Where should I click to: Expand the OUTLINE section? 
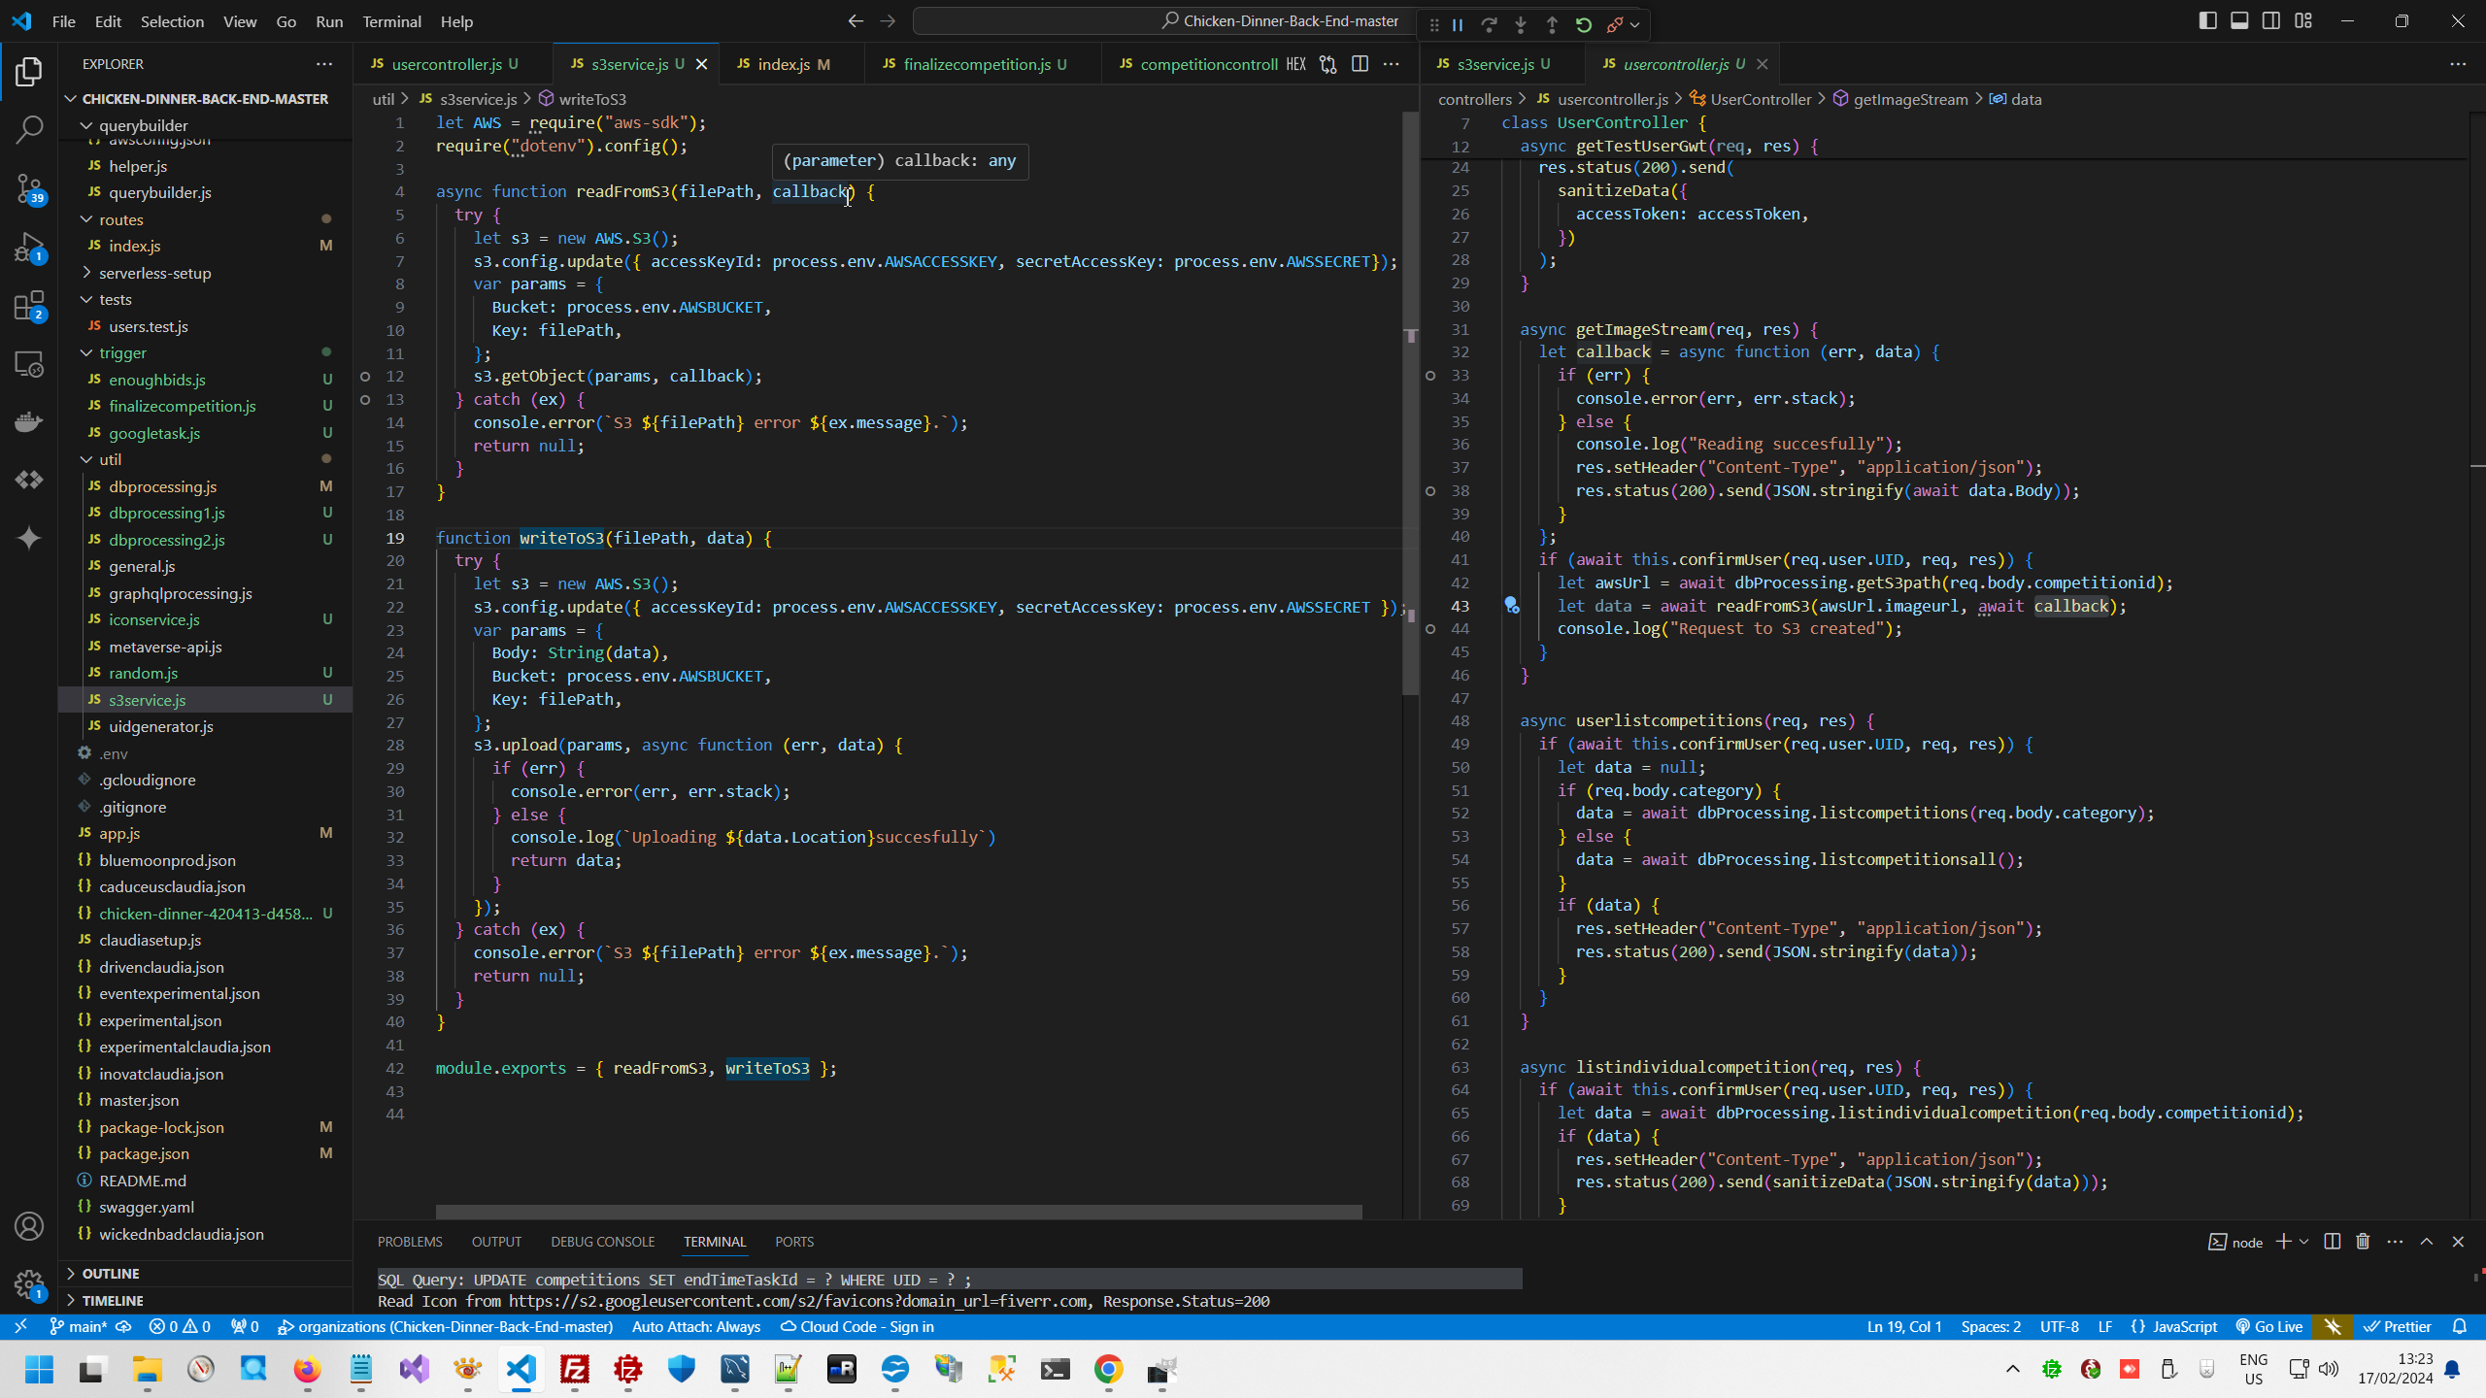tap(111, 1274)
